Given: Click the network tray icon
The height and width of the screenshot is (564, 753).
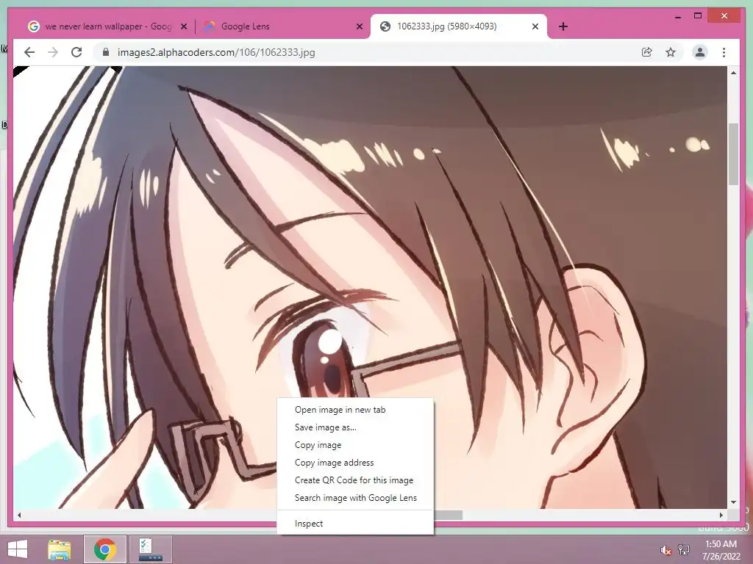Looking at the screenshot, I should (x=684, y=549).
